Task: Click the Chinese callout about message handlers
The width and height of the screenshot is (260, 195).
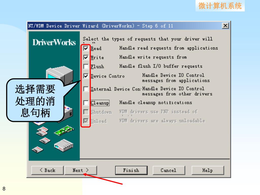Action: 35,101
